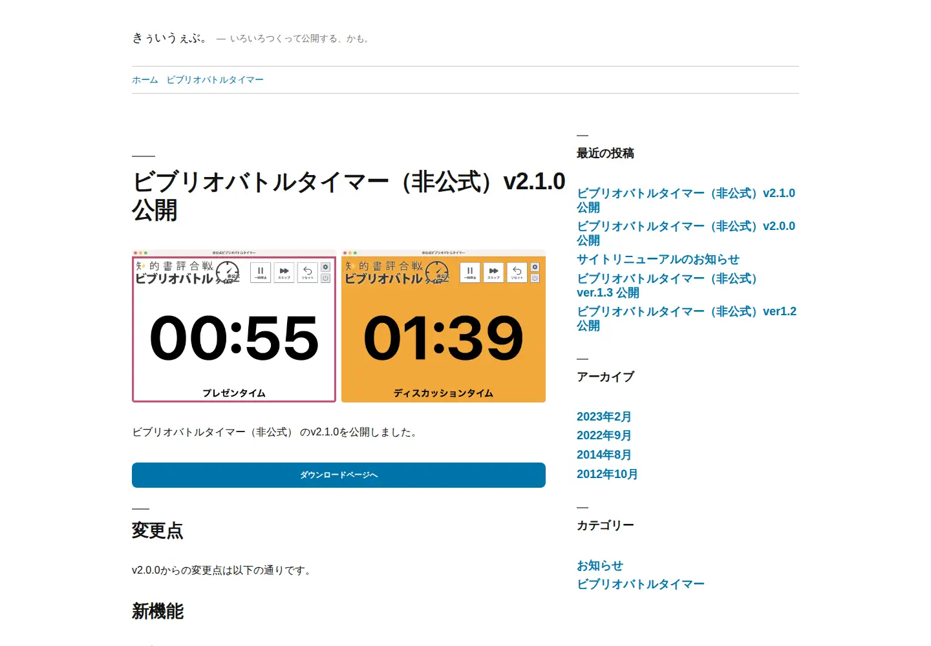This screenshot has height=646, width=931.
Task: Open recent post link for v2.1.0 公開
Action: 686,200
